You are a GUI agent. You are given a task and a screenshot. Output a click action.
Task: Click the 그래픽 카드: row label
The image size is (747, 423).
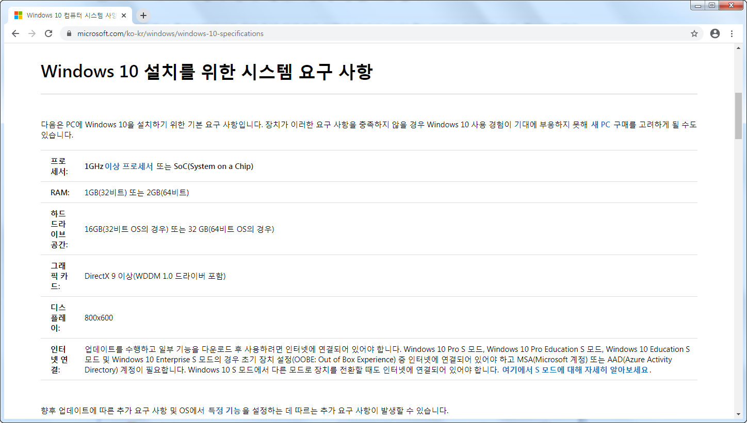tap(59, 276)
